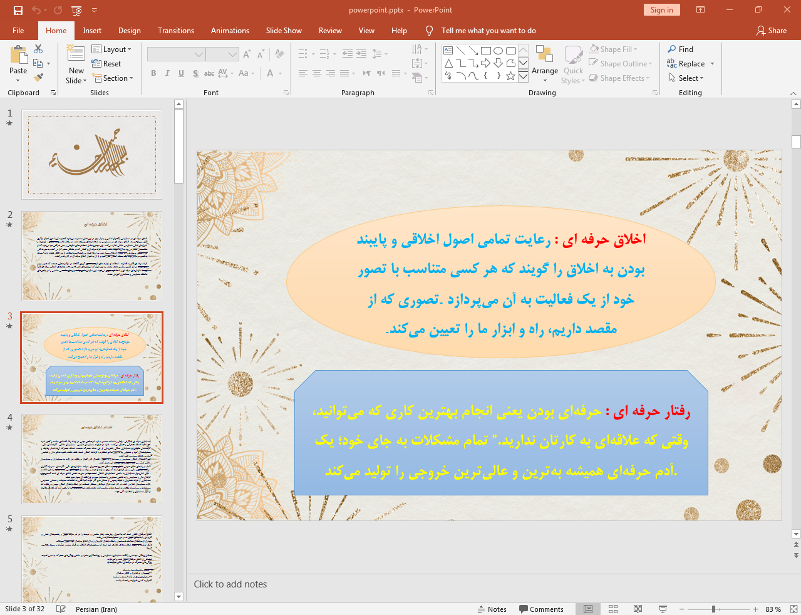Toggle Strikethrough formatting
Viewport: 801px width, 615px height.
point(209,73)
